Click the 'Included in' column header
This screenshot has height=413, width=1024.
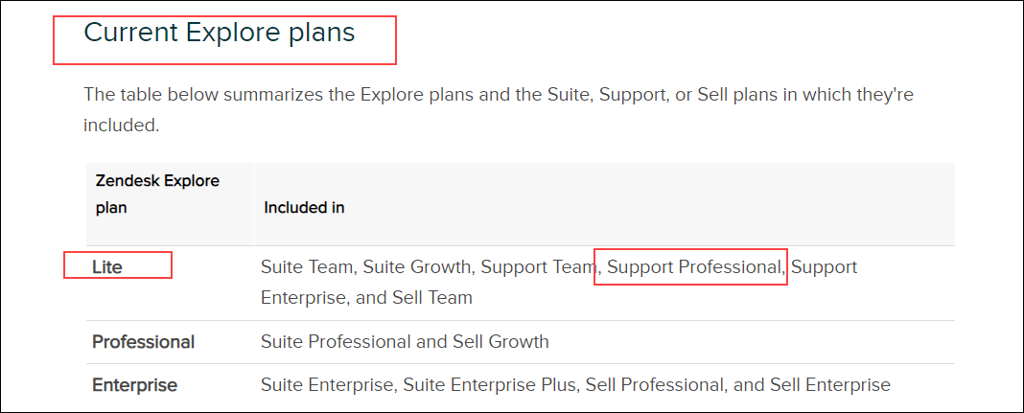304,207
